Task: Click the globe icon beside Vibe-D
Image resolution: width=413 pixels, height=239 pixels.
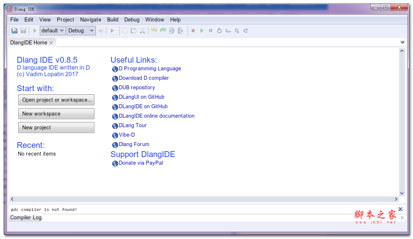Action: [x=115, y=135]
